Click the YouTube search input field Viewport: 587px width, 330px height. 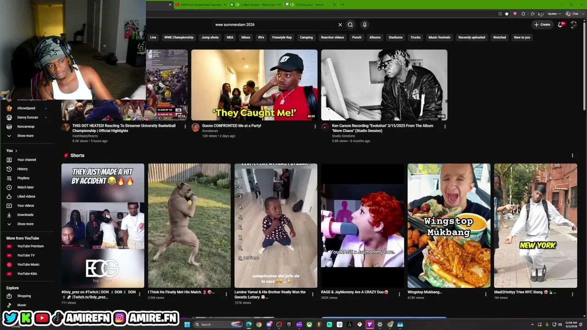click(275, 25)
